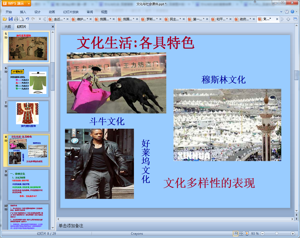
Task: Open the 视图 menu
Action: point(104,12)
